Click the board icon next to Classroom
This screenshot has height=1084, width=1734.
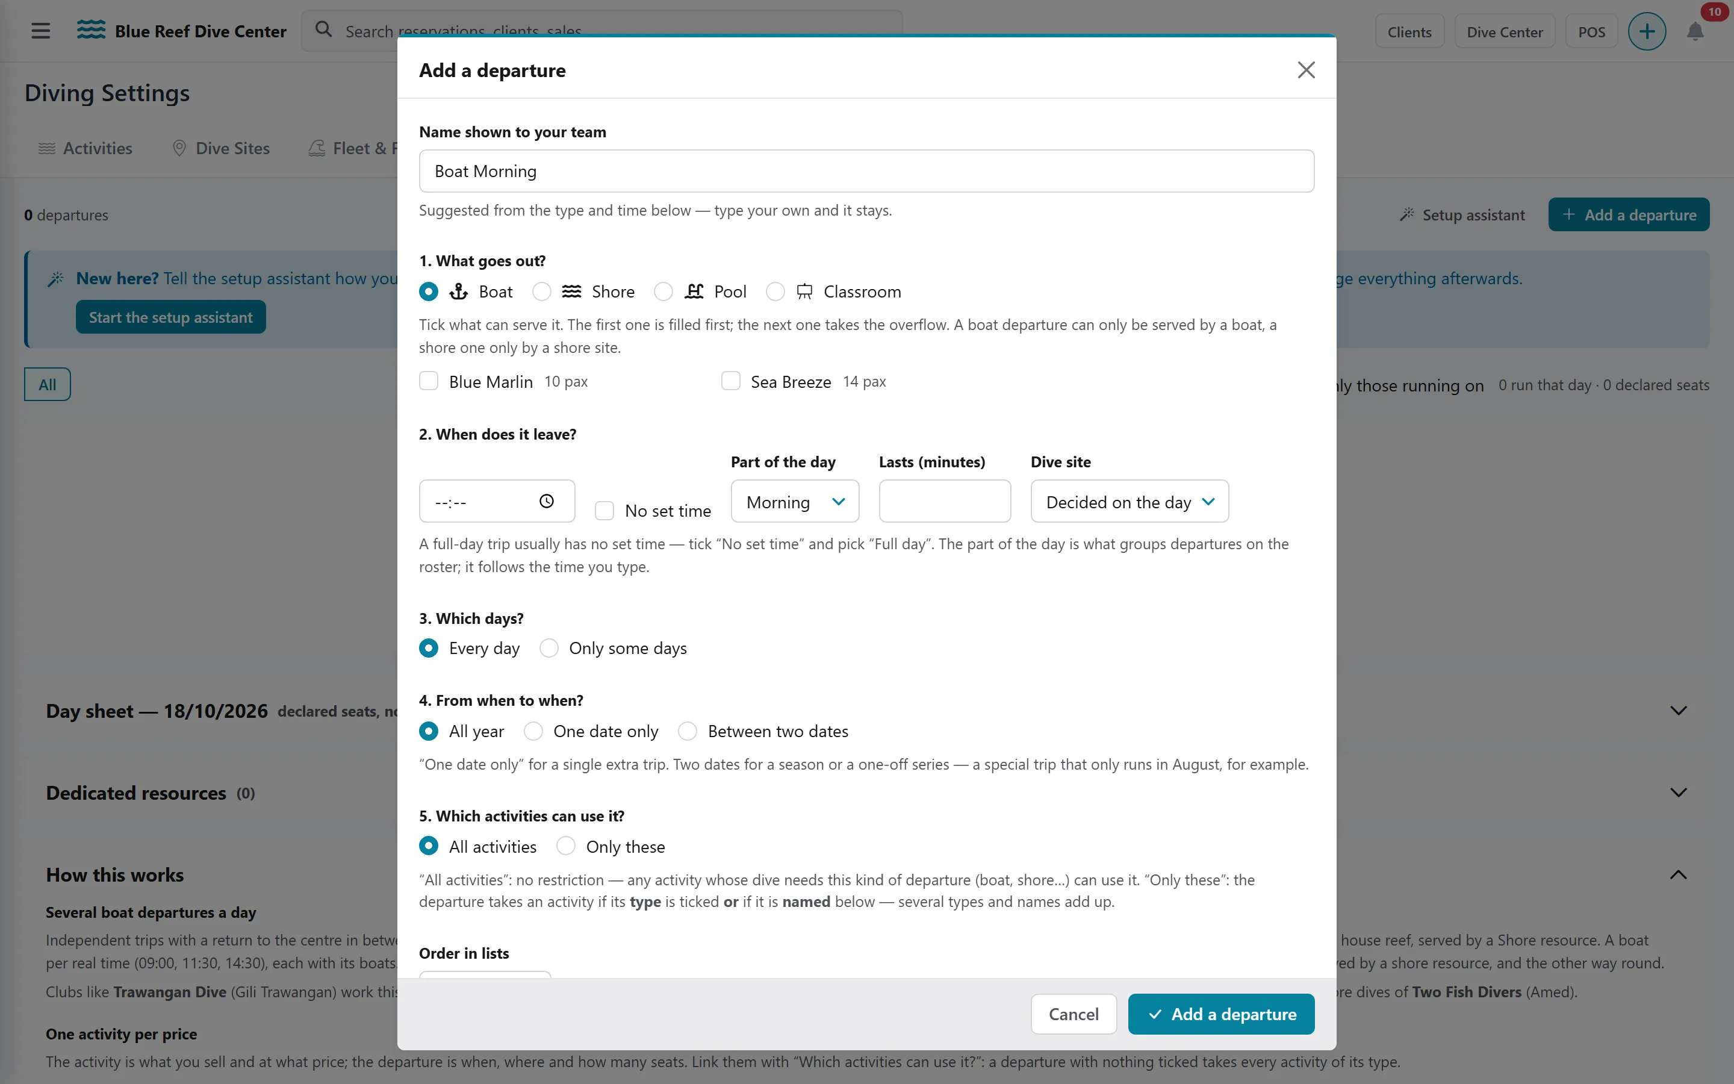click(x=804, y=292)
